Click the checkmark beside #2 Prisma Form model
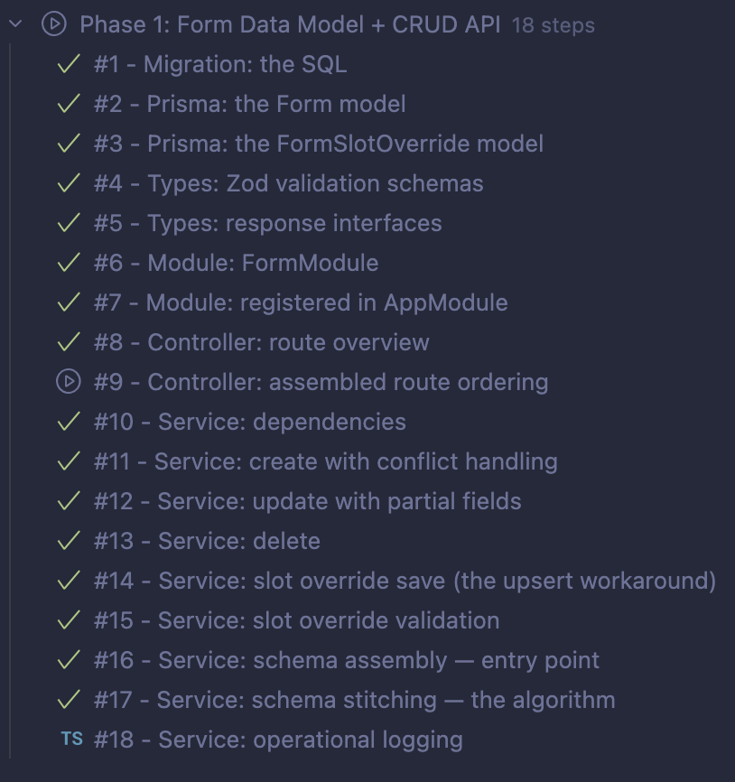Viewport: 735px width, 782px height. tap(69, 104)
